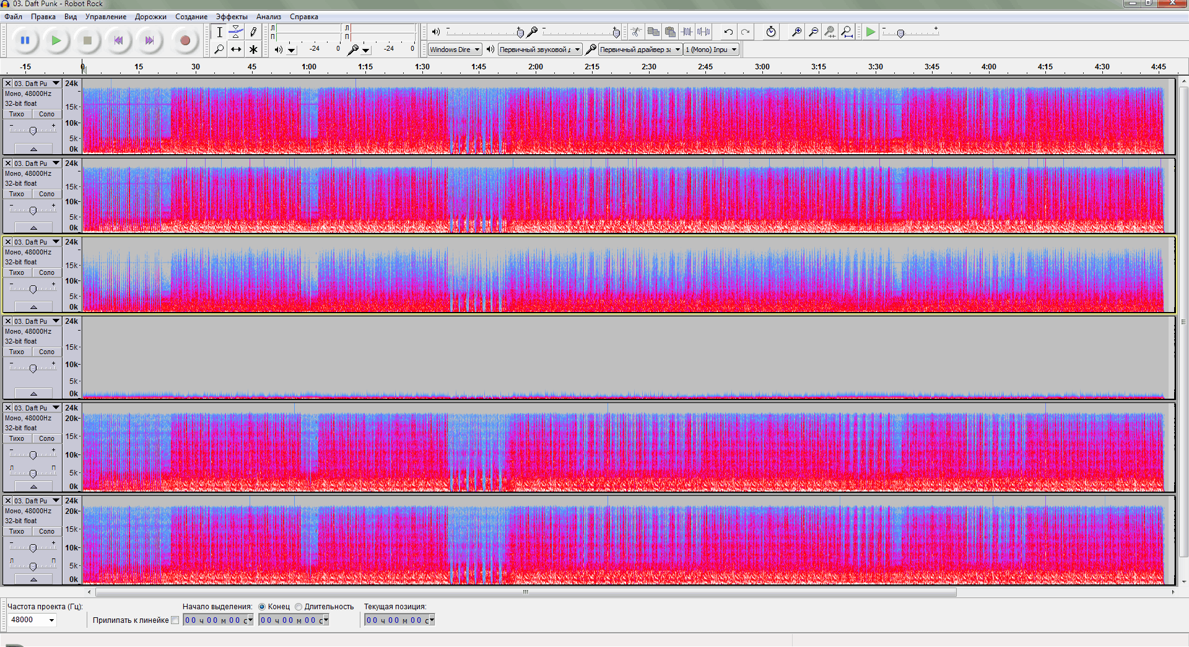Close the fourth track with its X
Image resolution: width=1189 pixels, height=647 pixels.
click(x=8, y=321)
